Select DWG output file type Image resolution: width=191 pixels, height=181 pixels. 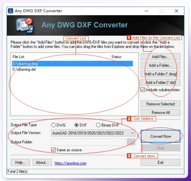tap(53, 125)
